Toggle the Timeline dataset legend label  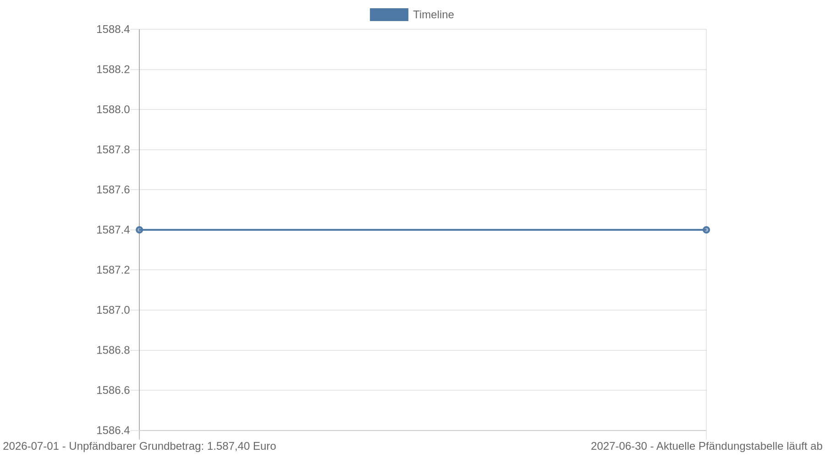coord(433,15)
